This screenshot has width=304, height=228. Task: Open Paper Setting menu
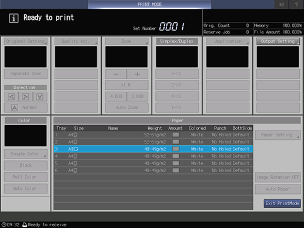click(x=278, y=135)
